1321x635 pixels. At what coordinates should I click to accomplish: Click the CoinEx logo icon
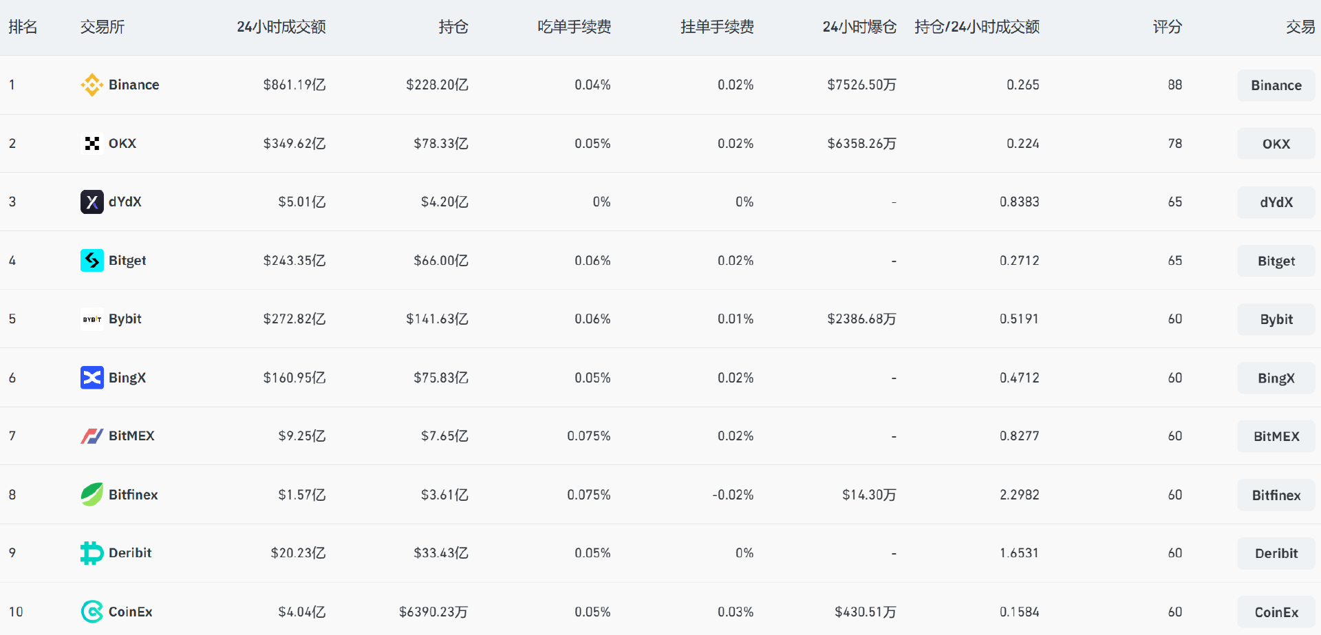point(92,612)
